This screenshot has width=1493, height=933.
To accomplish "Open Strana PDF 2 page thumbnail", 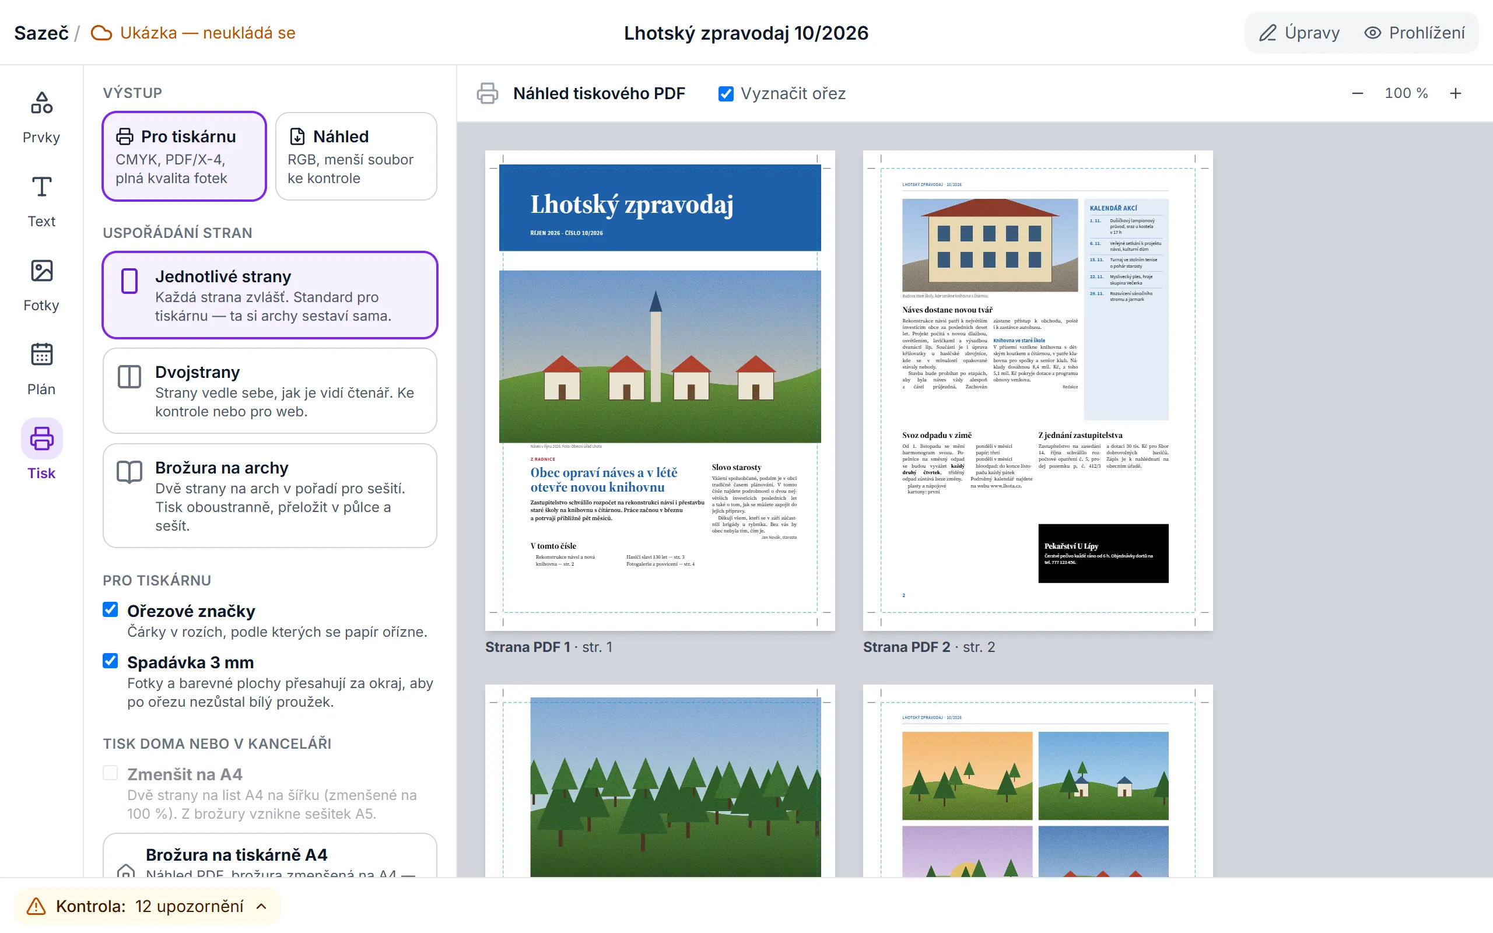I will coord(1038,391).
